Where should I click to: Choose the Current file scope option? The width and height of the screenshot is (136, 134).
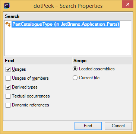tap(75, 78)
